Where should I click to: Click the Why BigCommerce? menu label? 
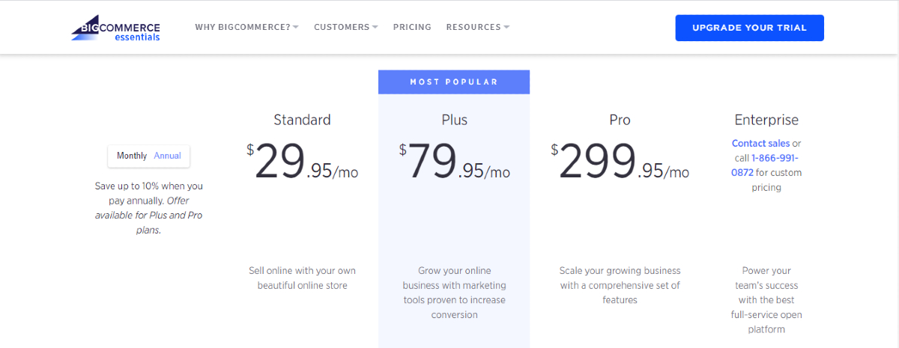(x=242, y=27)
